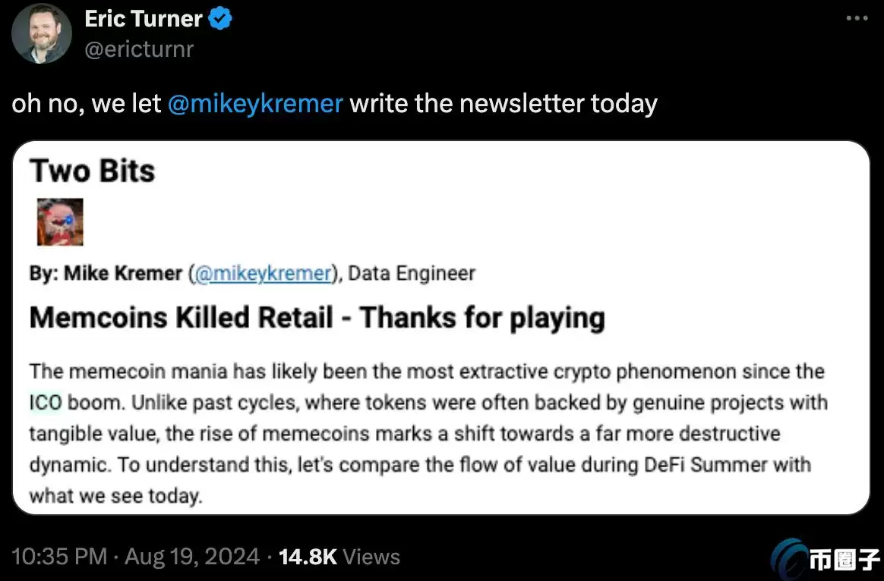Image resolution: width=884 pixels, height=581 pixels.
Task: Click the Aug 19, 2024 date
Action: pos(192,557)
